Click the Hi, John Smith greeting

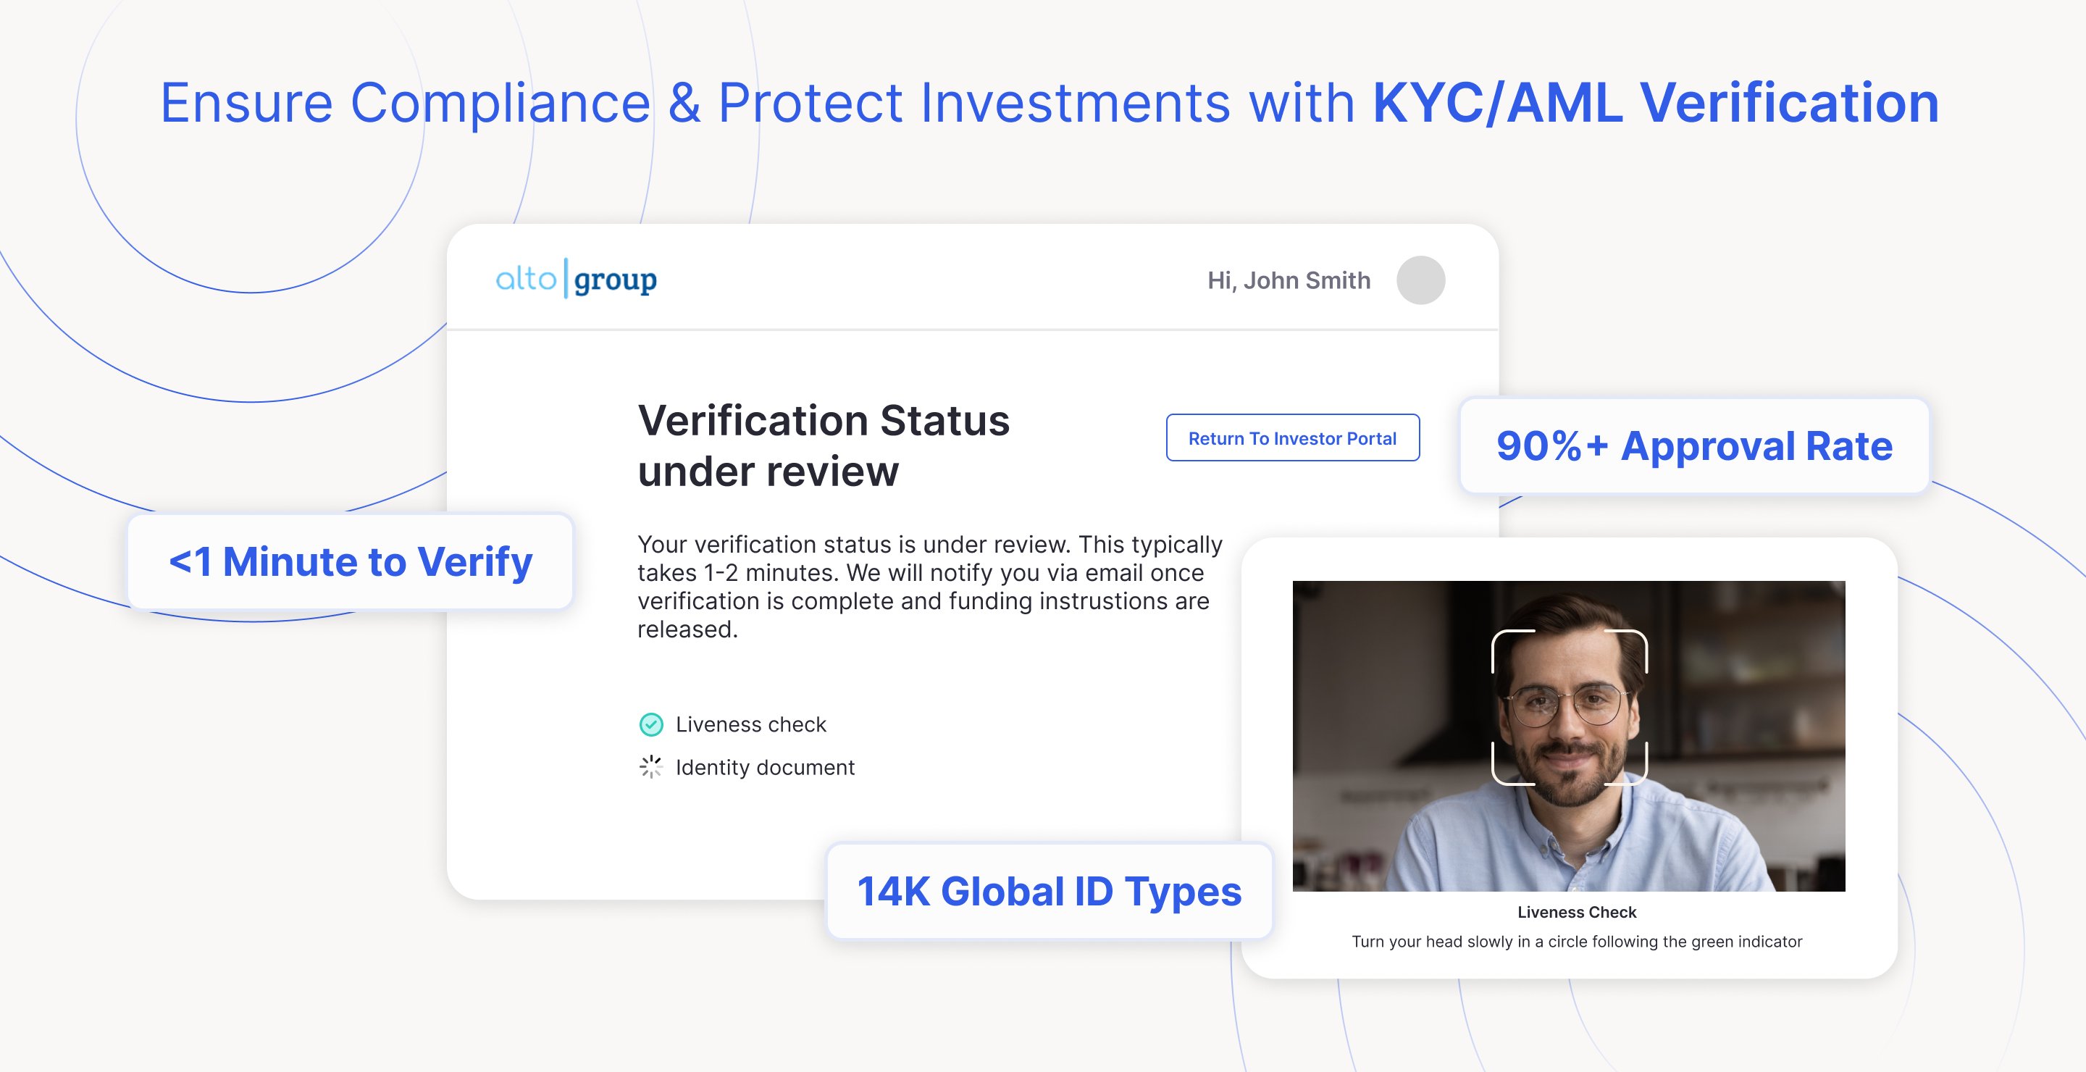(1289, 280)
